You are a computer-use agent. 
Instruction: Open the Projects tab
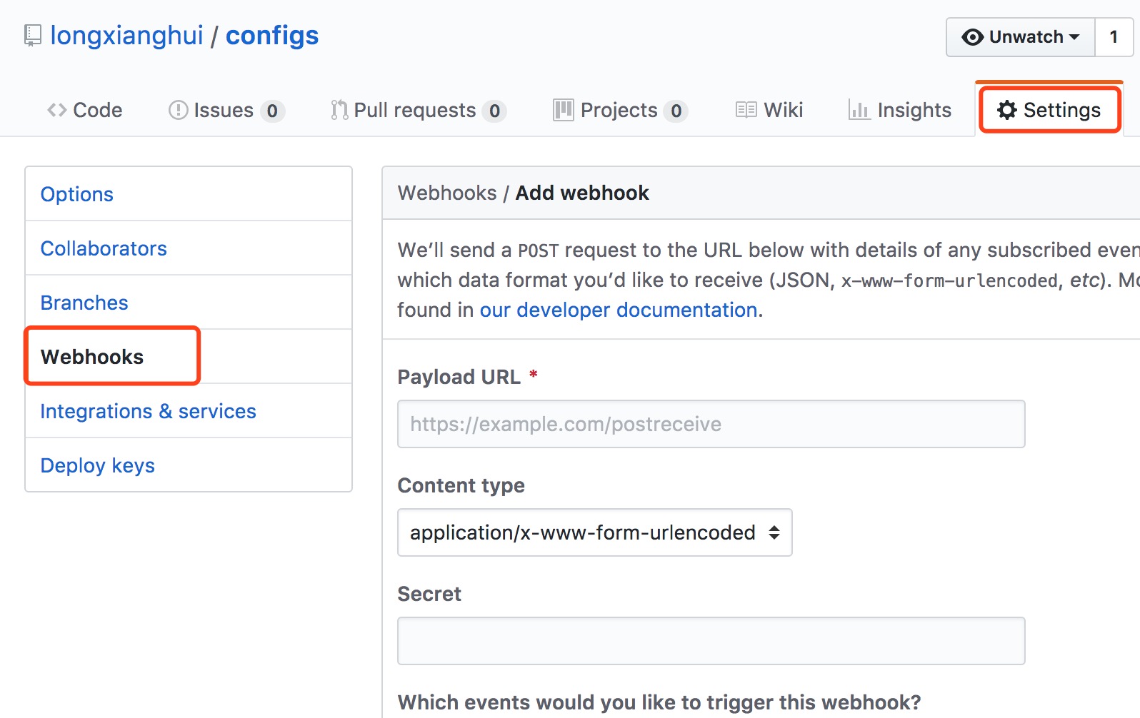(621, 110)
